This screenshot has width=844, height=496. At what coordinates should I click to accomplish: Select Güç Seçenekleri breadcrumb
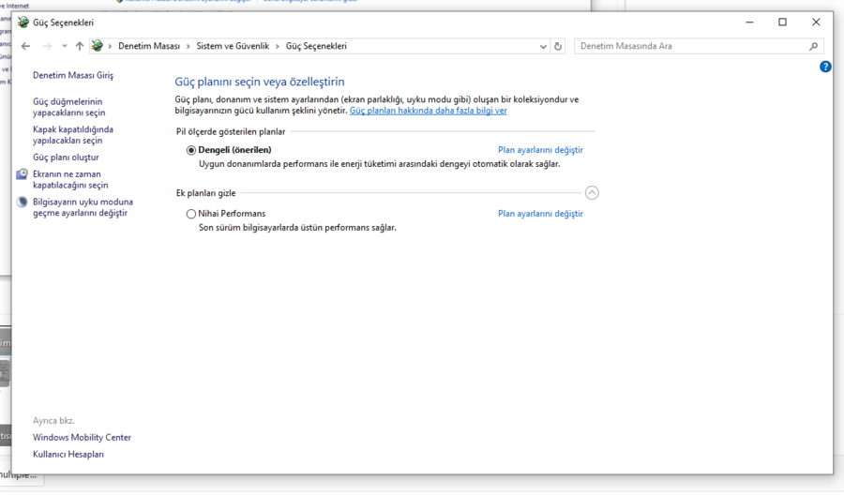coord(316,46)
